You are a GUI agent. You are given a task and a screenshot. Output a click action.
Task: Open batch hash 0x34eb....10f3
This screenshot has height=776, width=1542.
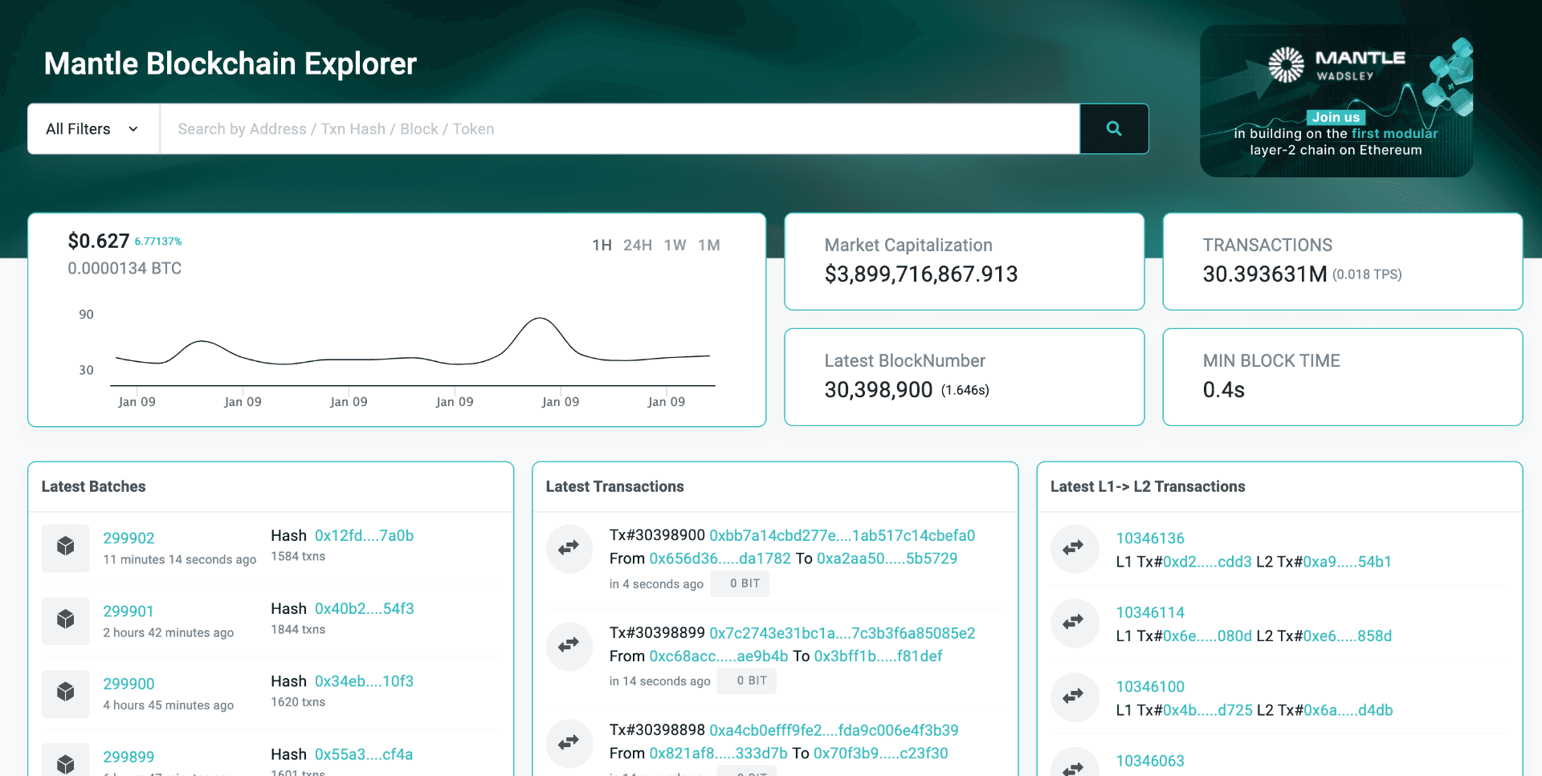364,681
